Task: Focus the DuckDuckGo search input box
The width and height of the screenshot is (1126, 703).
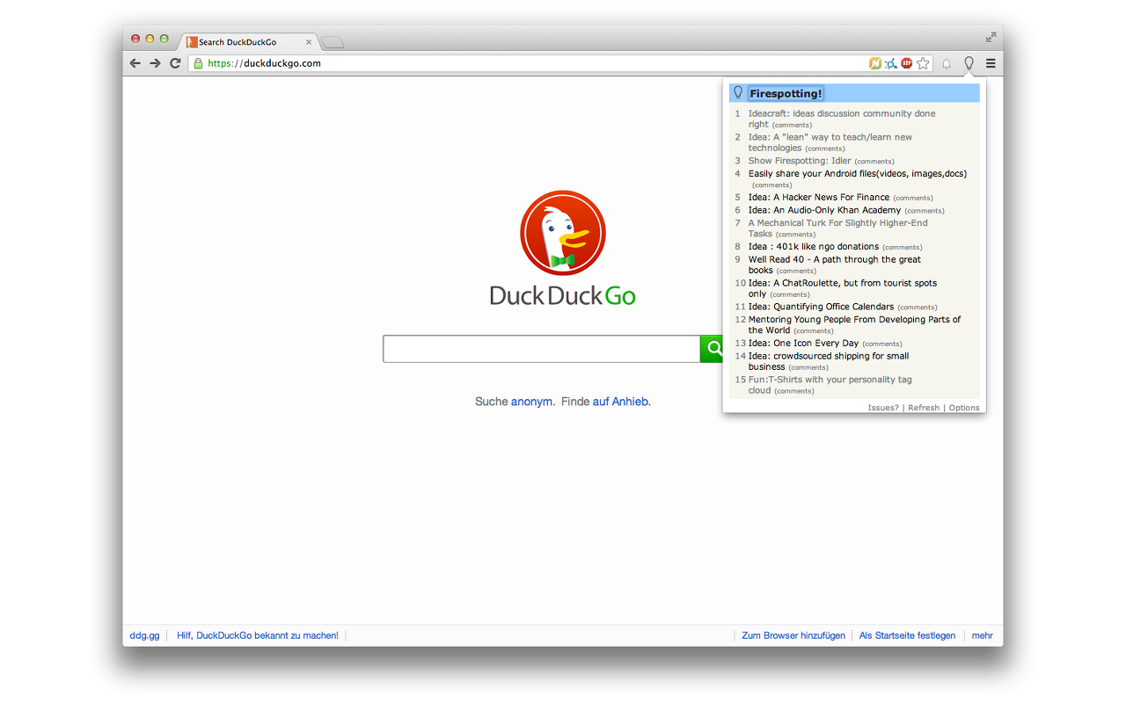Action: click(x=541, y=349)
